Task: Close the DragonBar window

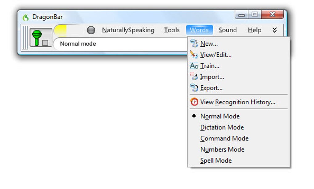Action: pos(272,14)
